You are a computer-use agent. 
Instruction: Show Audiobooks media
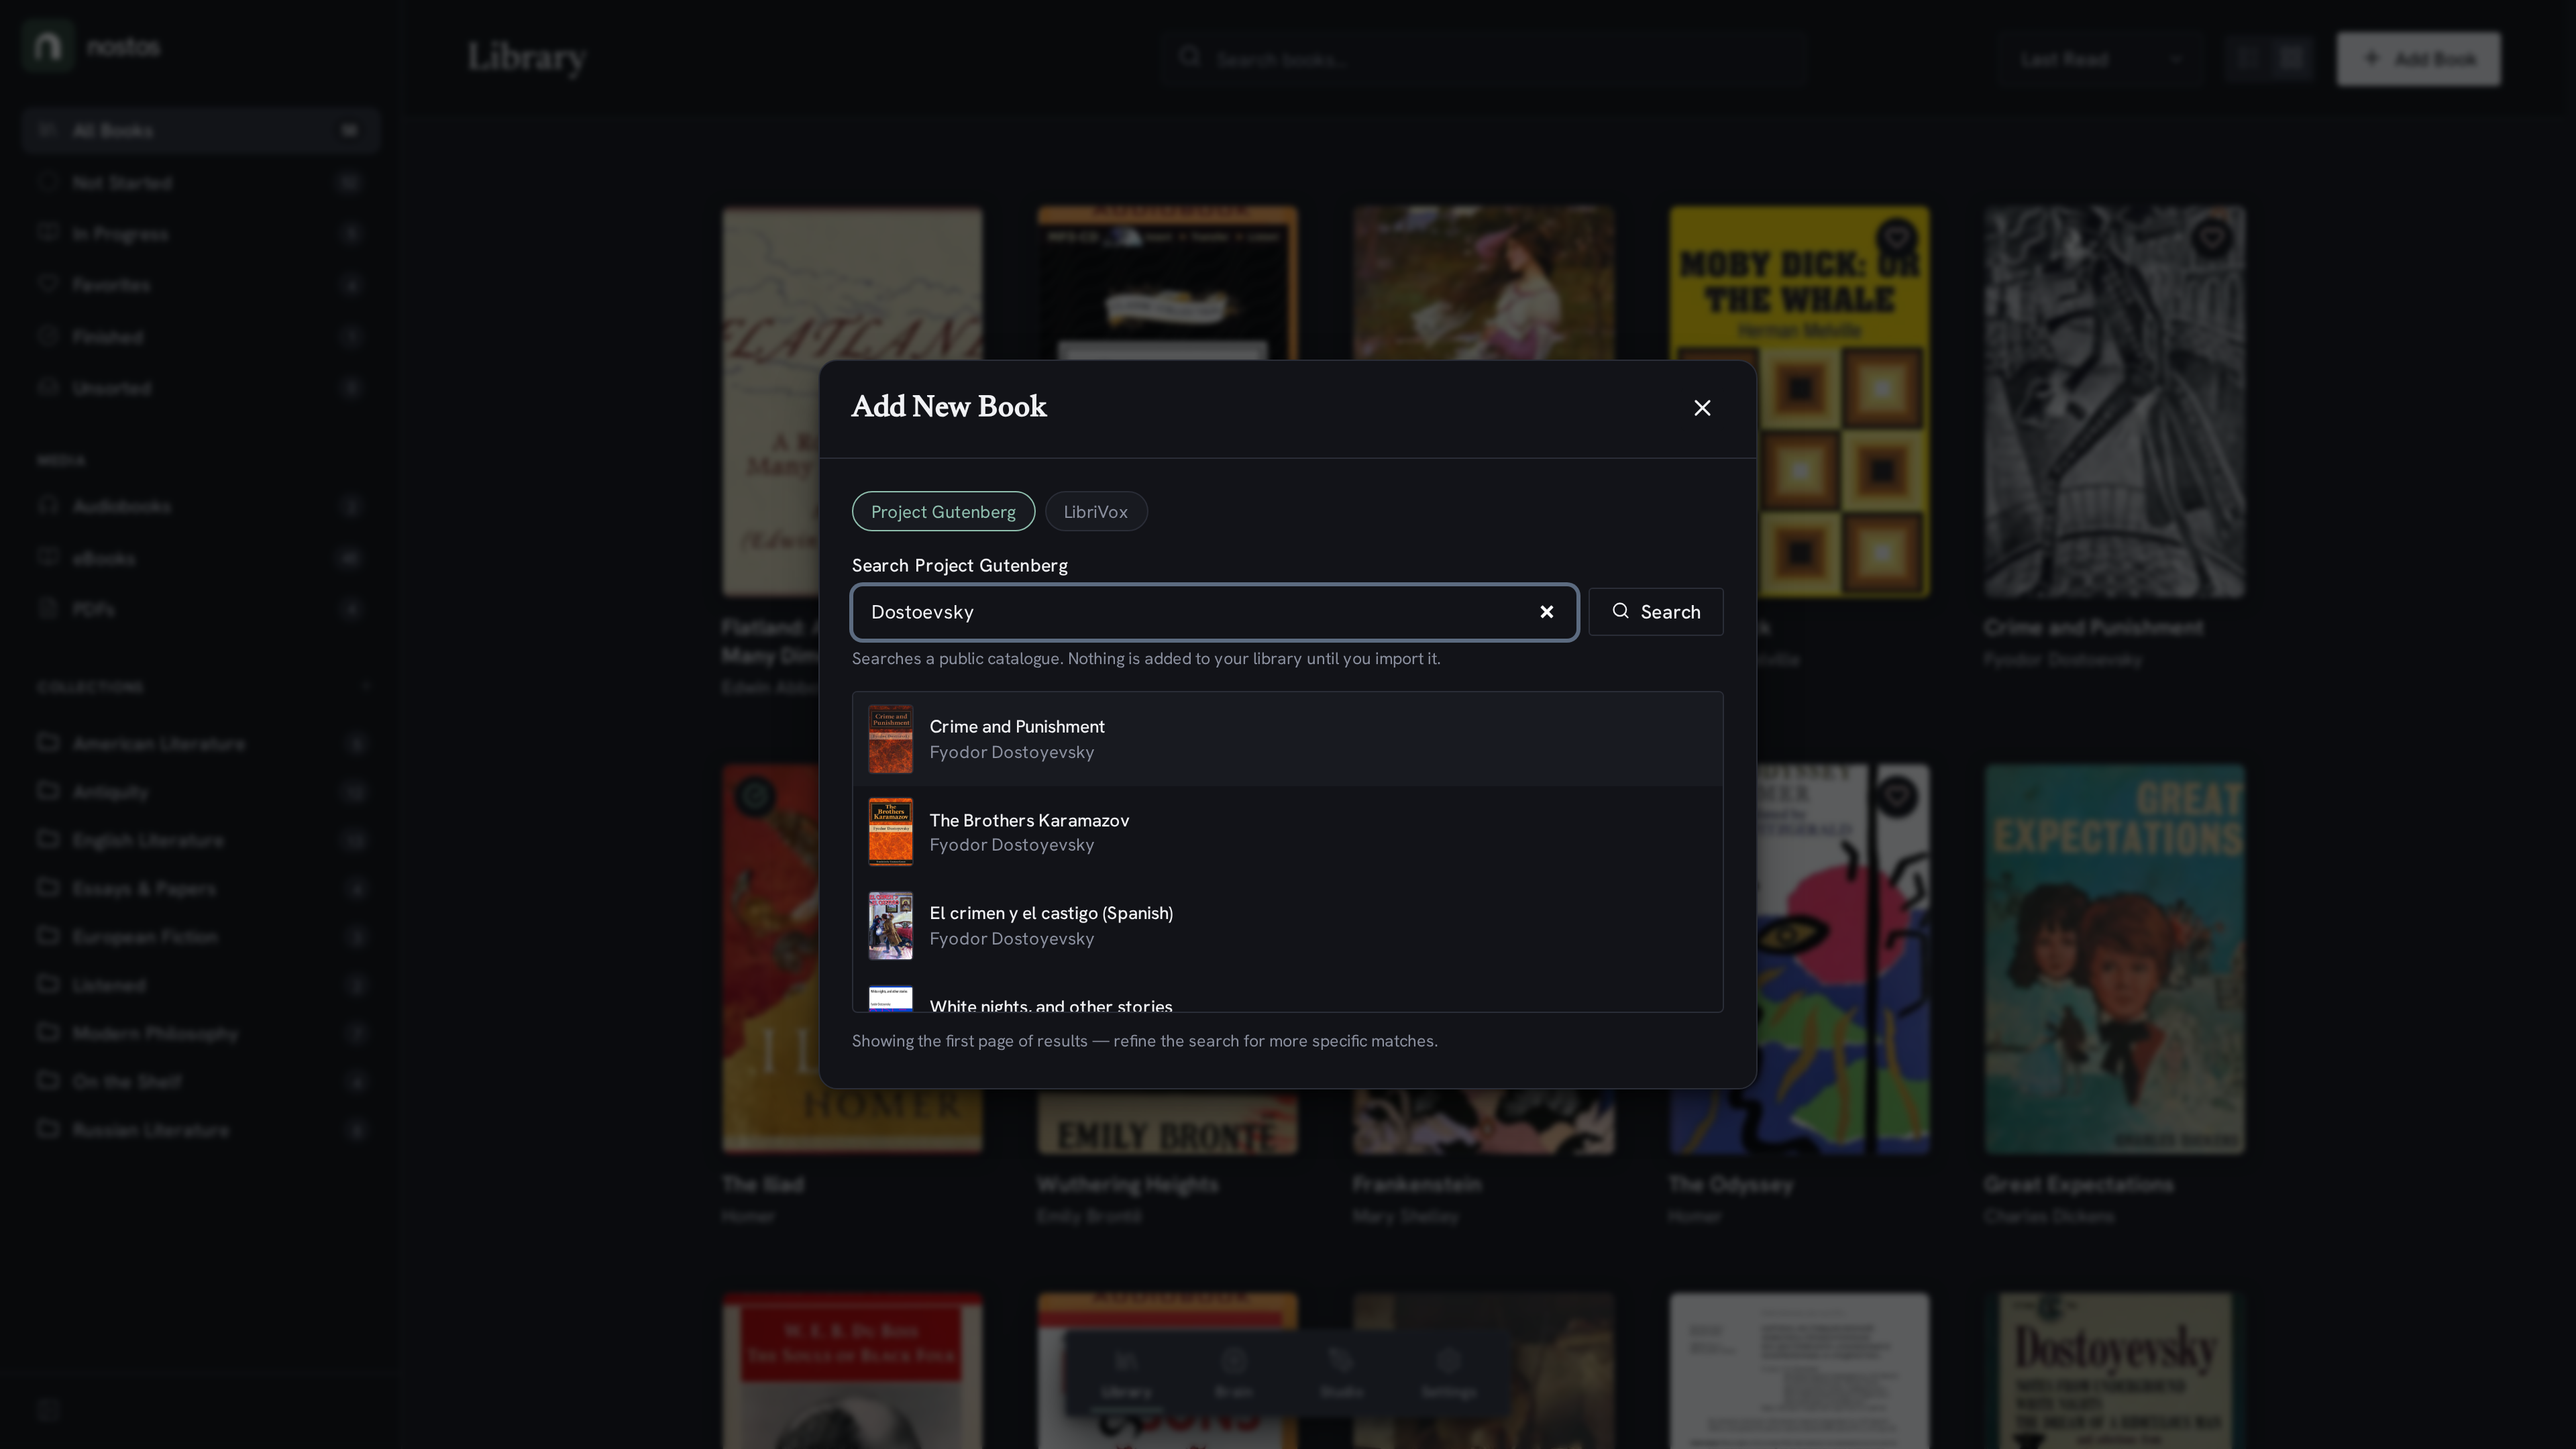(x=200, y=507)
